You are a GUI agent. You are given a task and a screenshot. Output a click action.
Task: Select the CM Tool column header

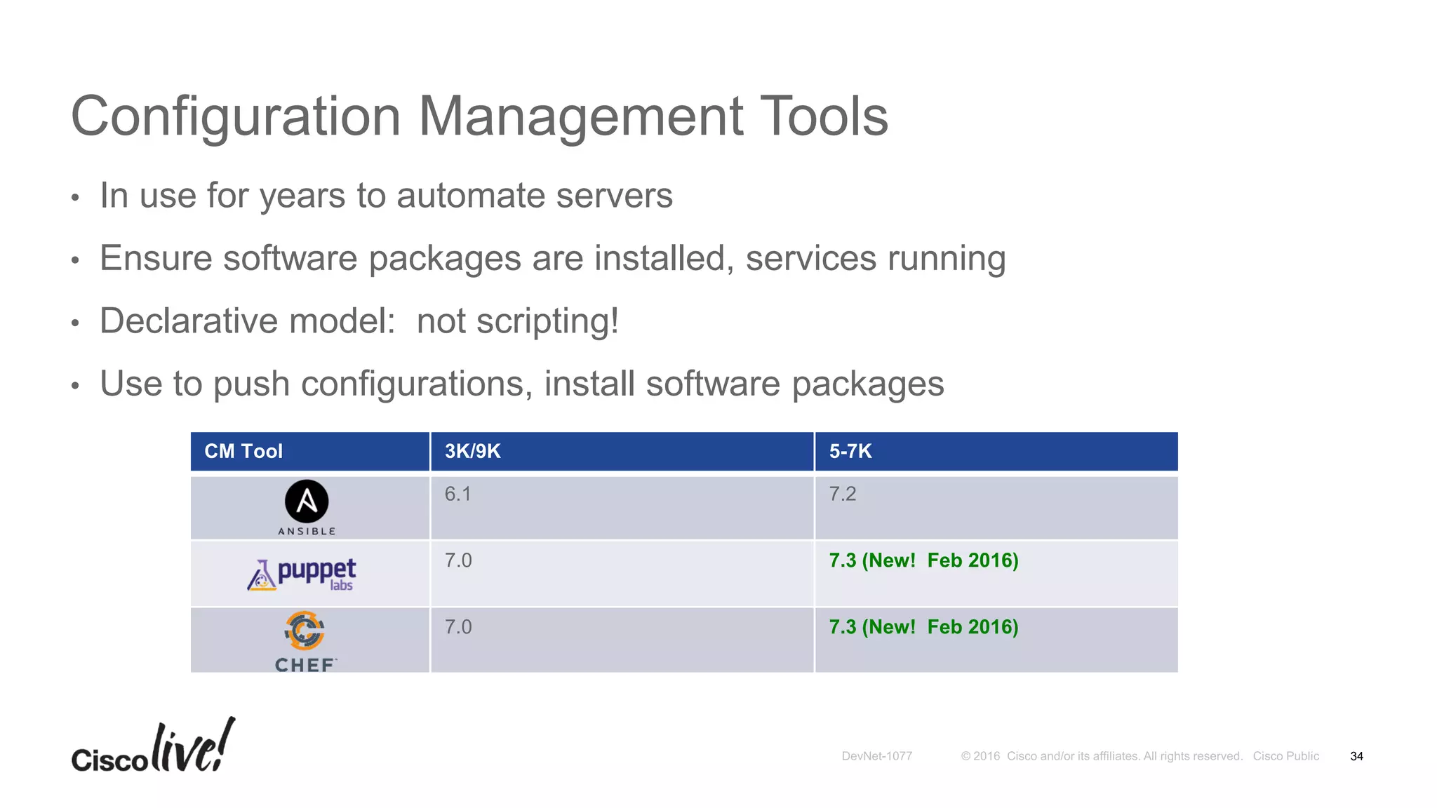point(243,451)
